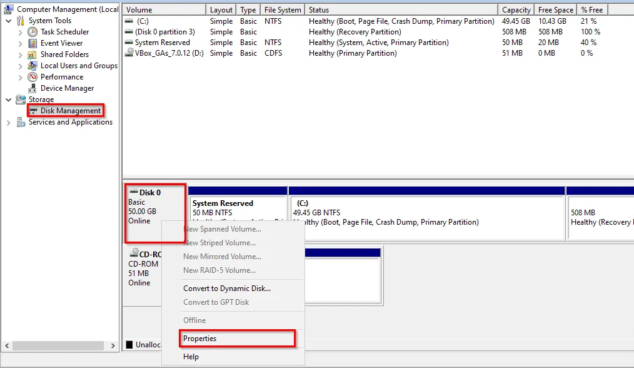Select Convert to Dynamic Disk option
The image size is (634, 368).
tap(226, 289)
